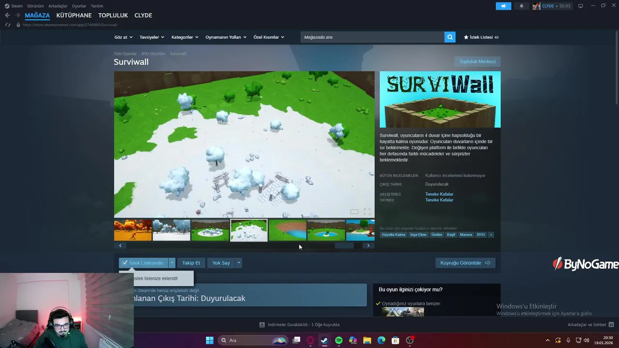619x348 pixels.
Task: Open Spotify from the taskbar
Action: click(339, 340)
